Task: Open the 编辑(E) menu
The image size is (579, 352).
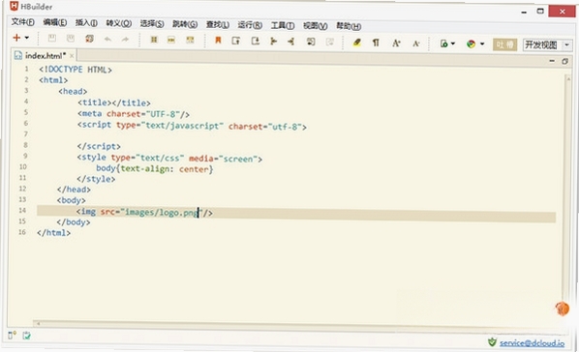Action: click(55, 22)
